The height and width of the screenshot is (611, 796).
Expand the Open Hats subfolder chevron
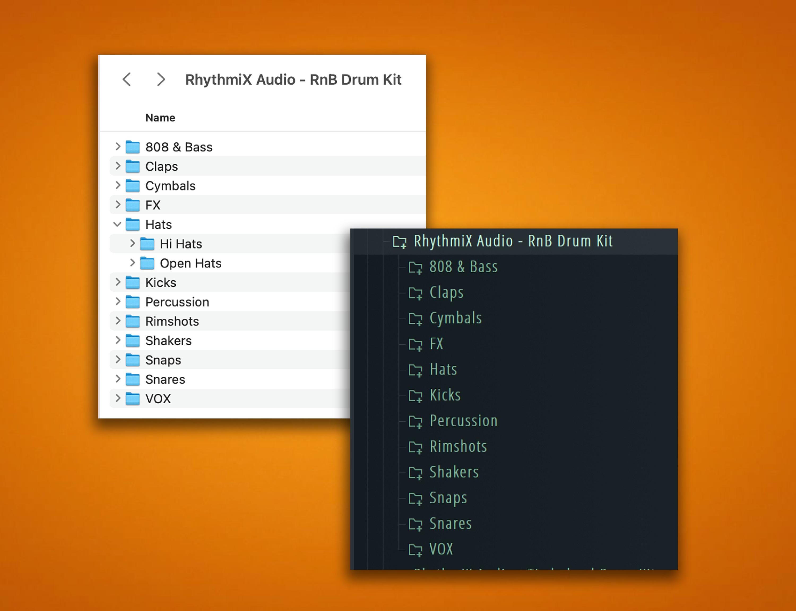coord(132,263)
